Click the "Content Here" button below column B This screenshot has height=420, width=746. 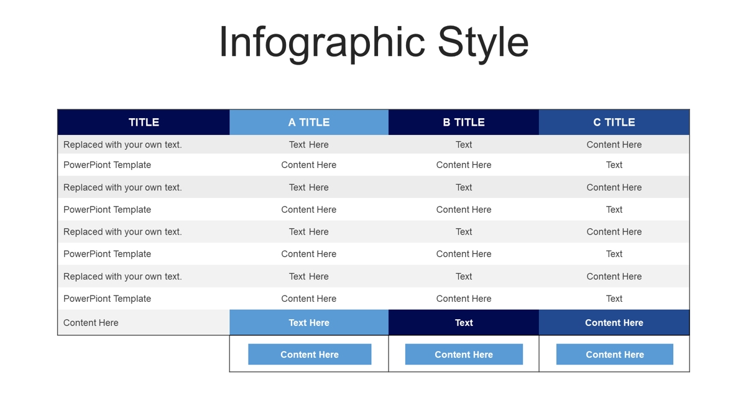(464, 354)
